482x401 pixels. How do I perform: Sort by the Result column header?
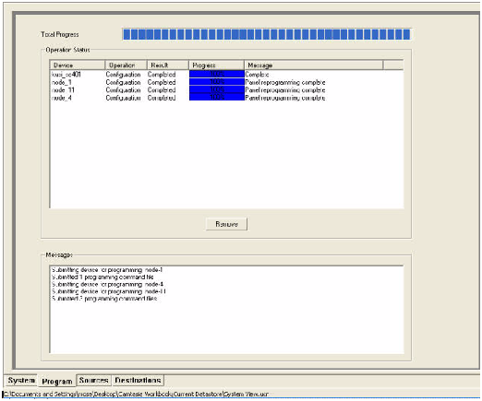pos(168,65)
